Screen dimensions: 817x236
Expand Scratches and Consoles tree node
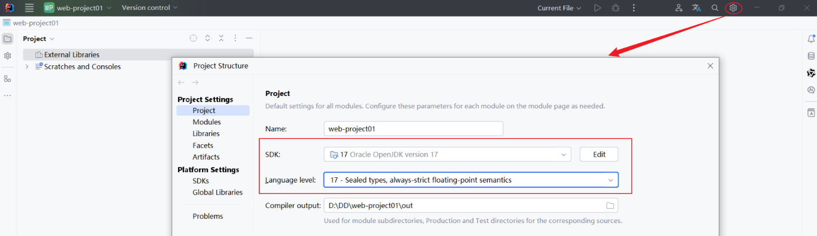click(x=27, y=67)
